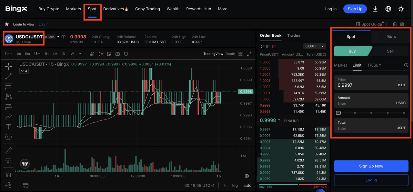Click the BingX logo
This screenshot has width=413, height=192.
click(16, 9)
